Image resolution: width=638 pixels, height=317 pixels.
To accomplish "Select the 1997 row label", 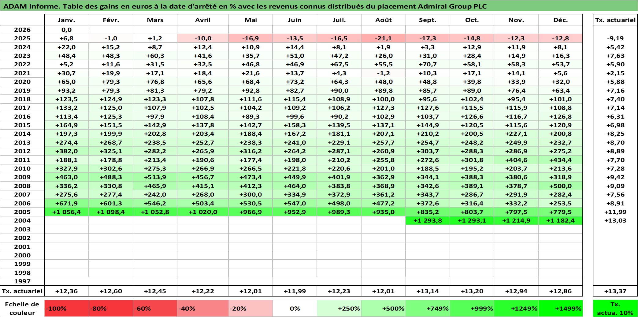I will [x=22, y=281].
